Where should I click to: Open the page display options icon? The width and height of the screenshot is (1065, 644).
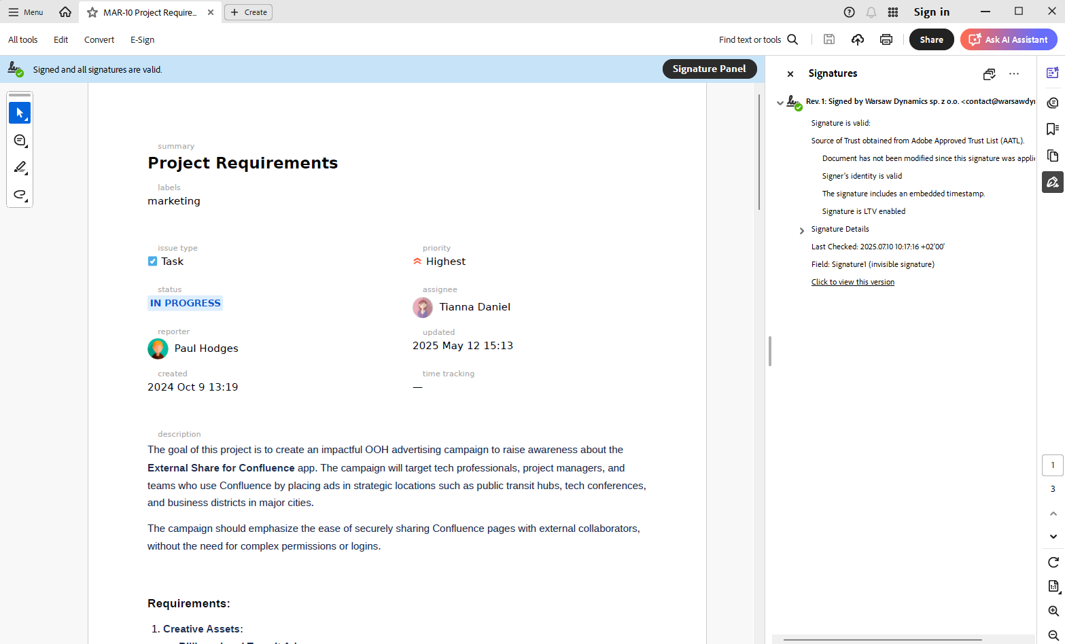coord(1053,586)
